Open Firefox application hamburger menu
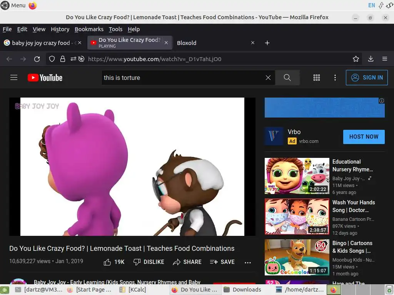 pos(385,59)
